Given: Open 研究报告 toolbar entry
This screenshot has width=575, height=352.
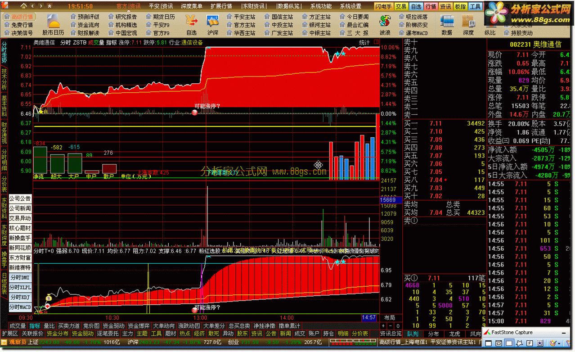Looking at the screenshot, I should pos(123,17).
